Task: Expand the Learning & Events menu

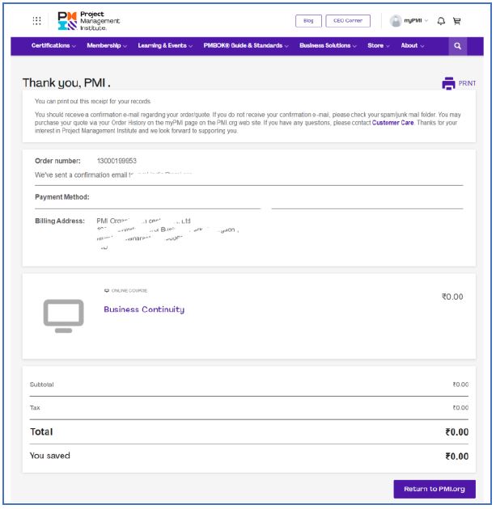Action: coord(165,46)
